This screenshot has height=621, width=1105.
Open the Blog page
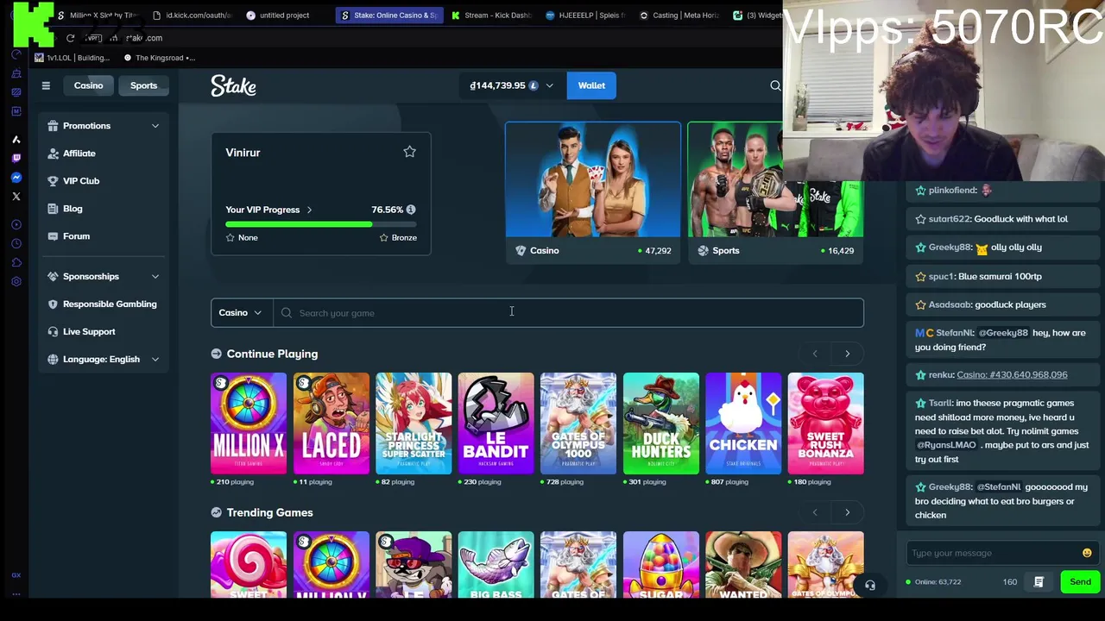coord(73,208)
